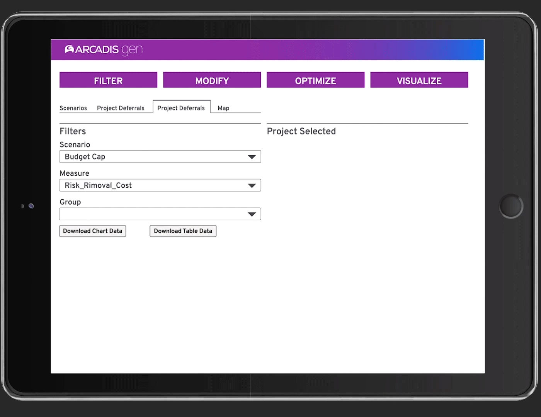Image resolution: width=541 pixels, height=417 pixels.
Task: Select the active Project Deferrals tab
Action: [x=181, y=107]
